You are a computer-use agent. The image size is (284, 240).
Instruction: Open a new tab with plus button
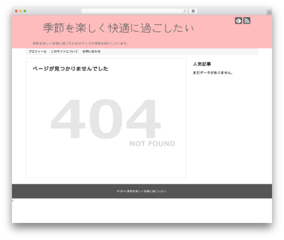[x=269, y=12]
